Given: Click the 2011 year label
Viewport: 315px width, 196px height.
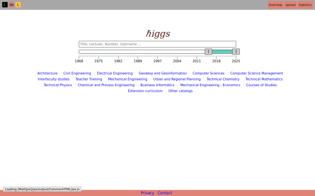Looking at the screenshot, I should (x=197, y=61).
